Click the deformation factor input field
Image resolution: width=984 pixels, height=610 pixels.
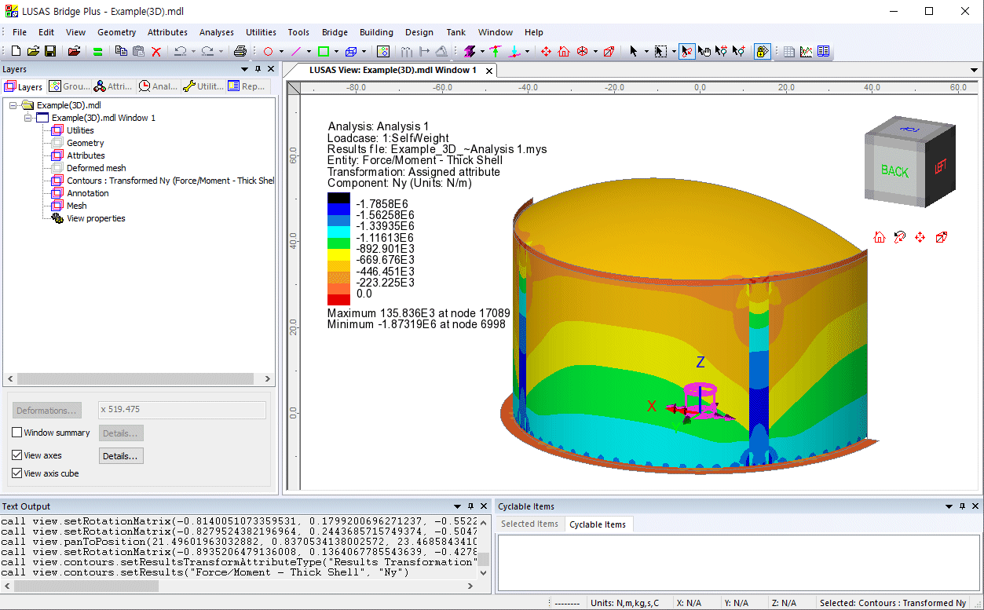click(x=181, y=410)
